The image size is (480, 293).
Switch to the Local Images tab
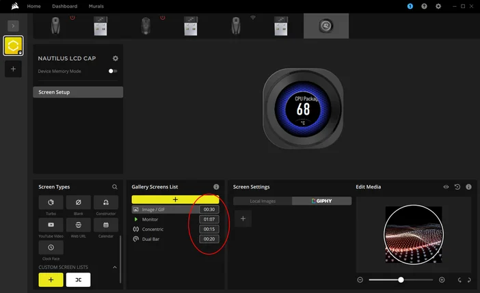262,201
